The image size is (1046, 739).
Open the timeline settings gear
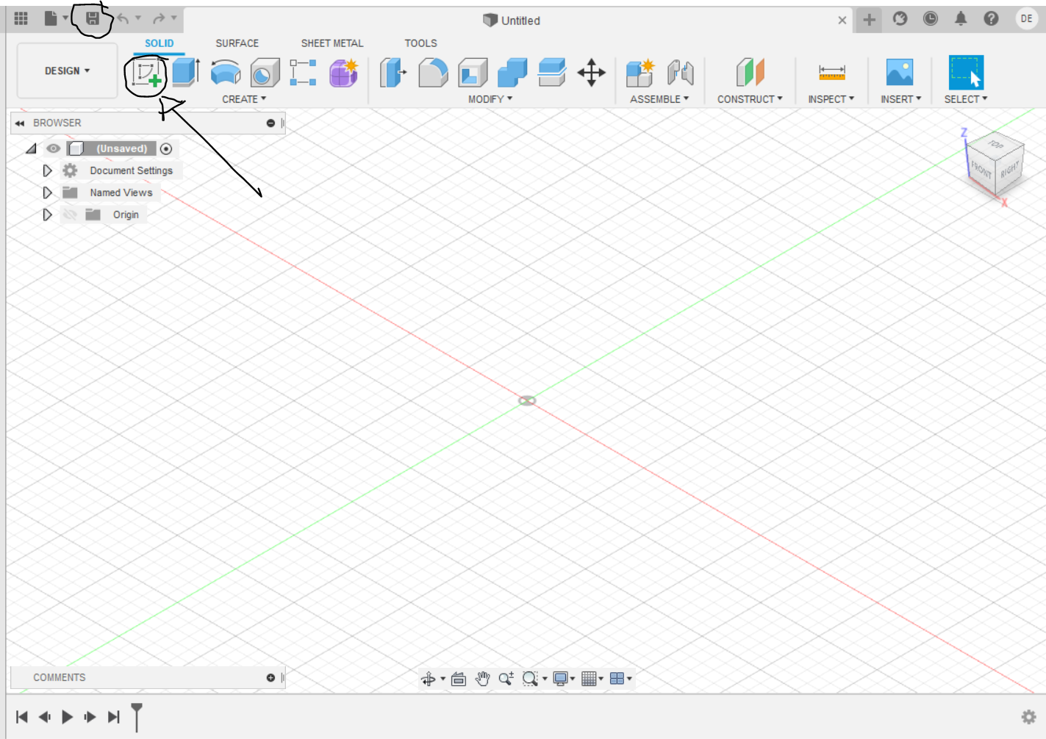pos(1029,717)
